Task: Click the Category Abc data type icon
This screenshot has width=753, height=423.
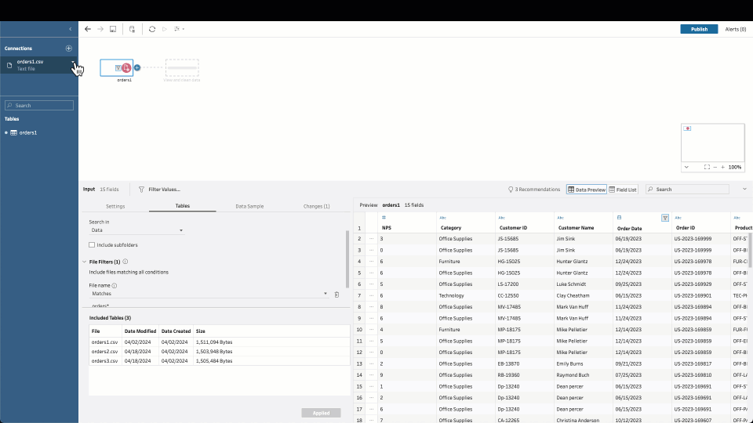Action: point(442,218)
